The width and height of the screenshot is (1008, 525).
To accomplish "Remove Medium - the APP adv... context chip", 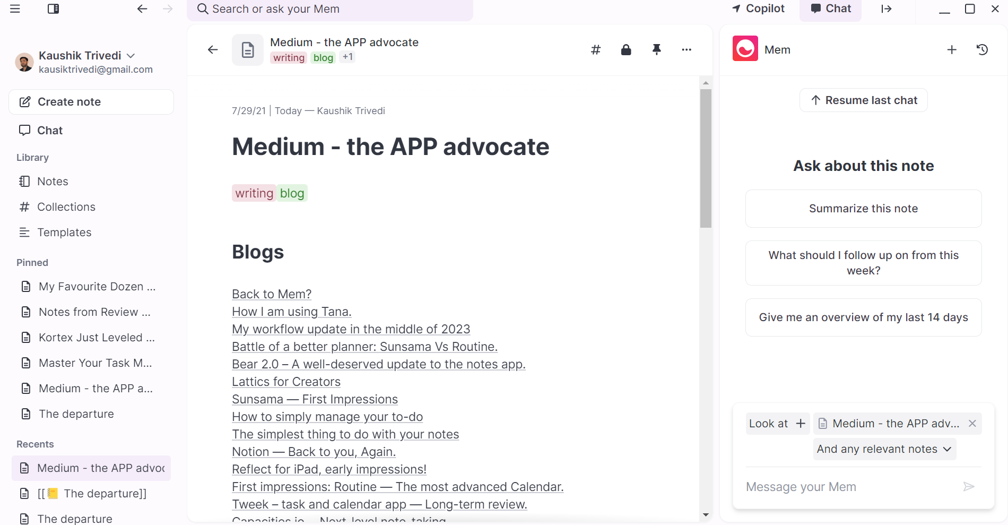I will [972, 424].
